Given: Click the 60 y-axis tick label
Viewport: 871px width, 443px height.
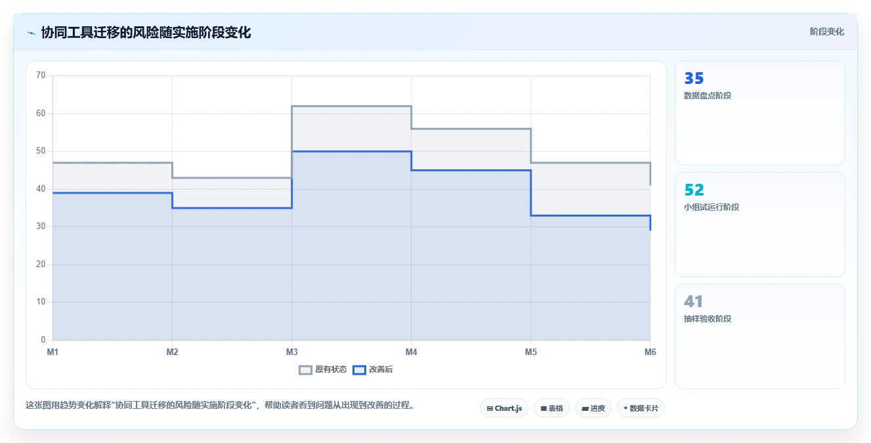Looking at the screenshot, I should pos(41,114).
